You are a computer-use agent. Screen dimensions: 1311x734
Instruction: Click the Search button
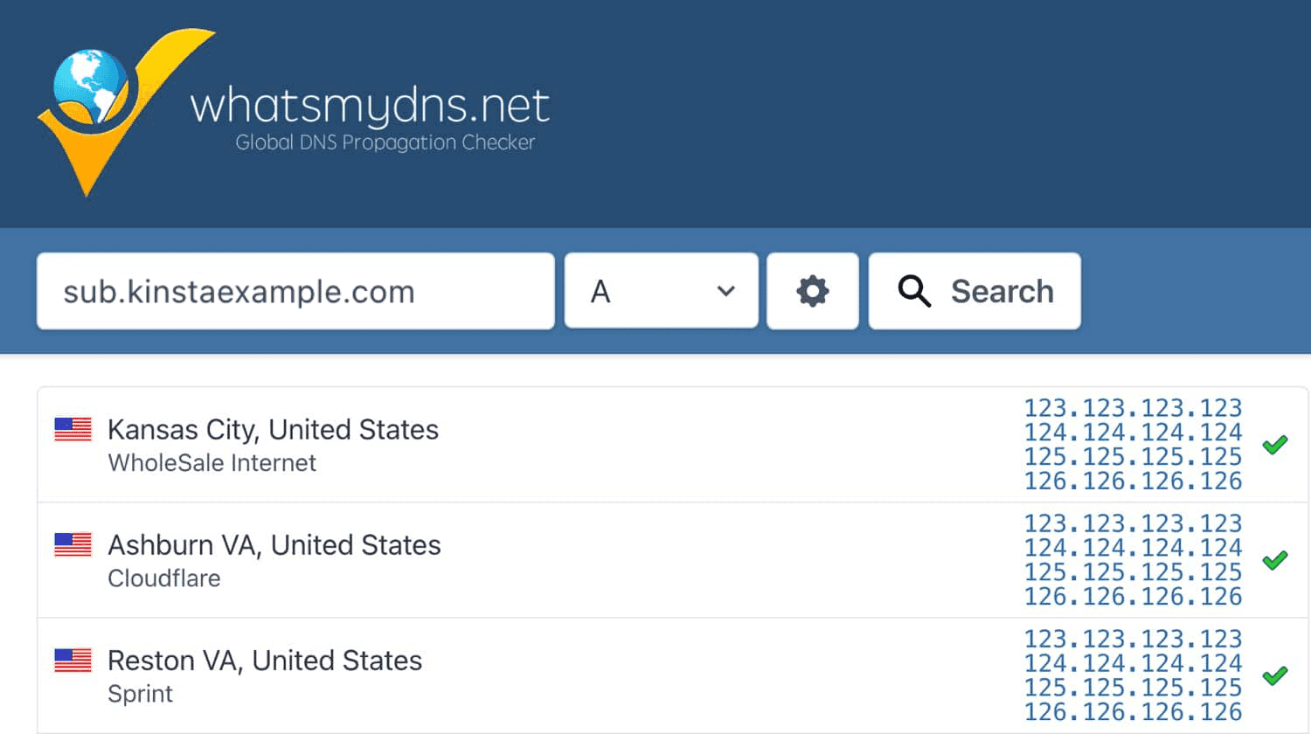pyautogui.click(x=975, y=291)
